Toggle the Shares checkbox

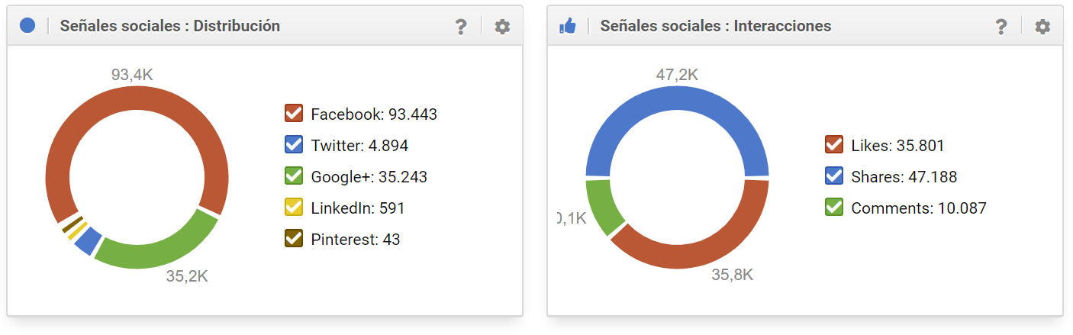coord(834,176)
